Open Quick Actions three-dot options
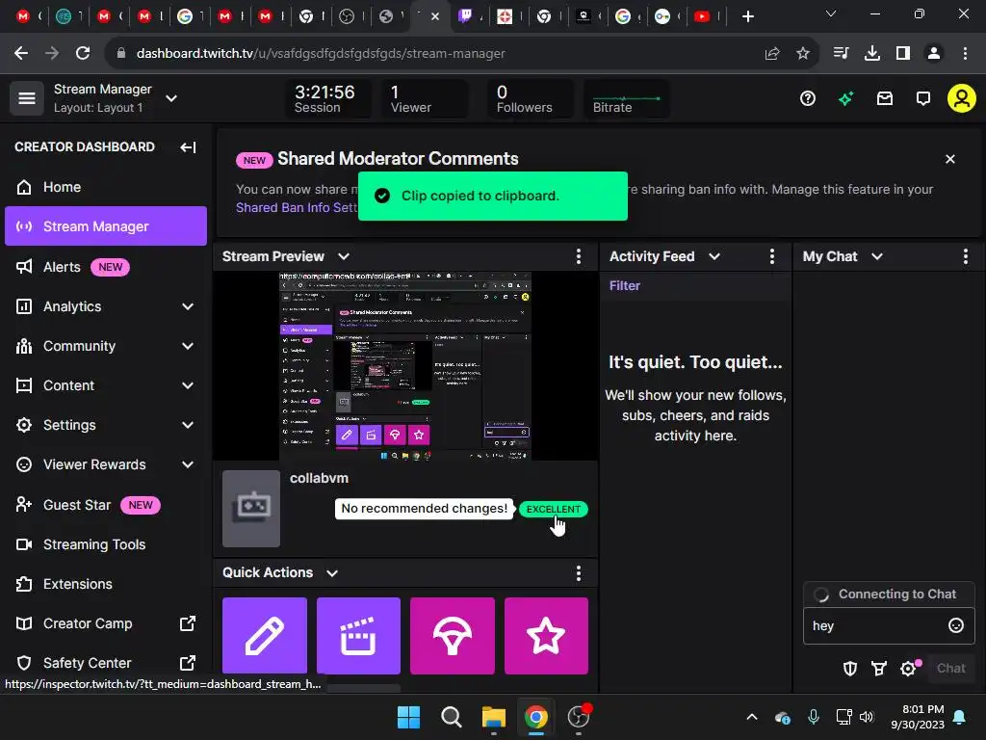This screenshot has height=740, width=986. coord(579,572)
